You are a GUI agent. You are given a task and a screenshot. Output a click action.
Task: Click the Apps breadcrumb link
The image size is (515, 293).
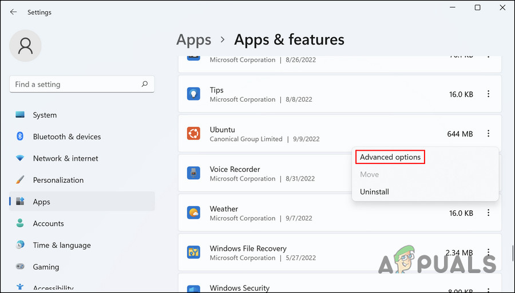click(x=193, y=39)
